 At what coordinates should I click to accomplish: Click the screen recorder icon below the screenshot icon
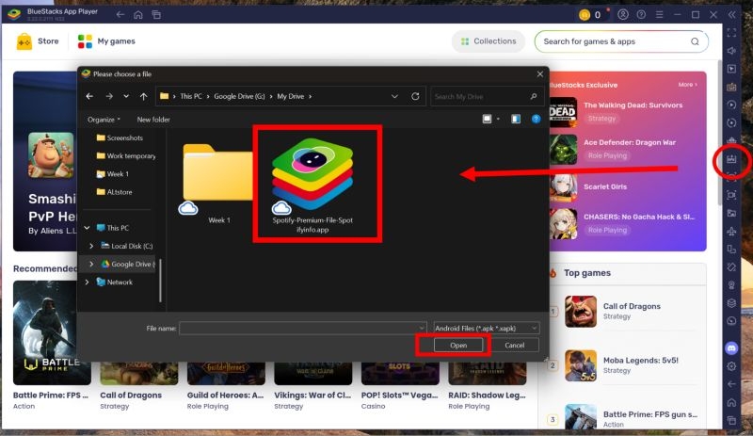tap(731, 195)
